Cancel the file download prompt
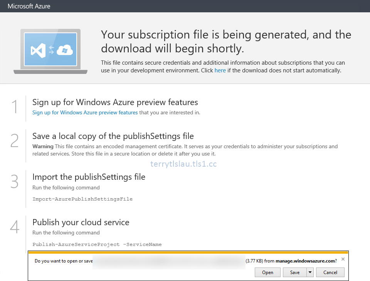 [330, 272]
